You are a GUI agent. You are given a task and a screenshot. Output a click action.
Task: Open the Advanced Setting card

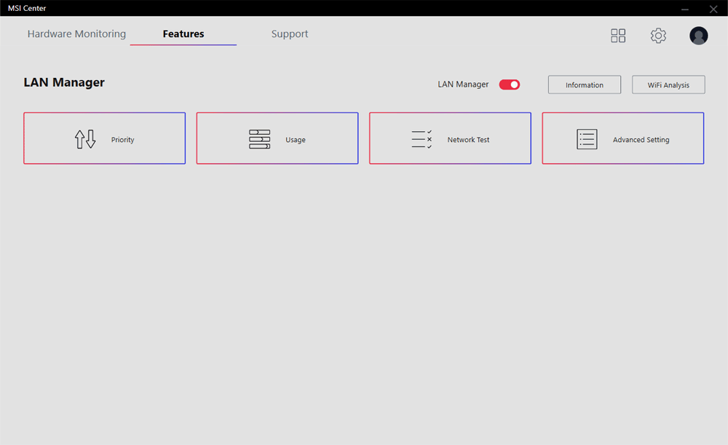(623, 138)
